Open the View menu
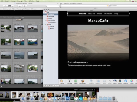This screenshot has height=102, width=137. click(26, 1)
